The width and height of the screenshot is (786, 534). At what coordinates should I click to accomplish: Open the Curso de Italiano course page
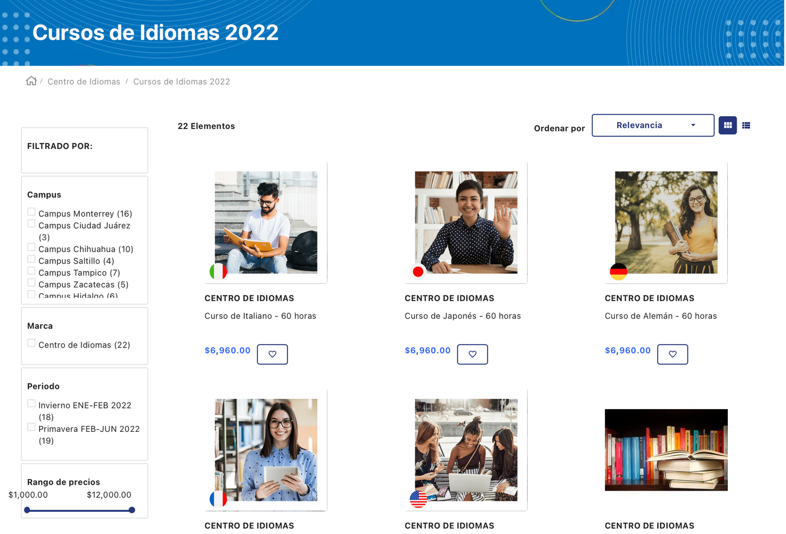[261, 316]
